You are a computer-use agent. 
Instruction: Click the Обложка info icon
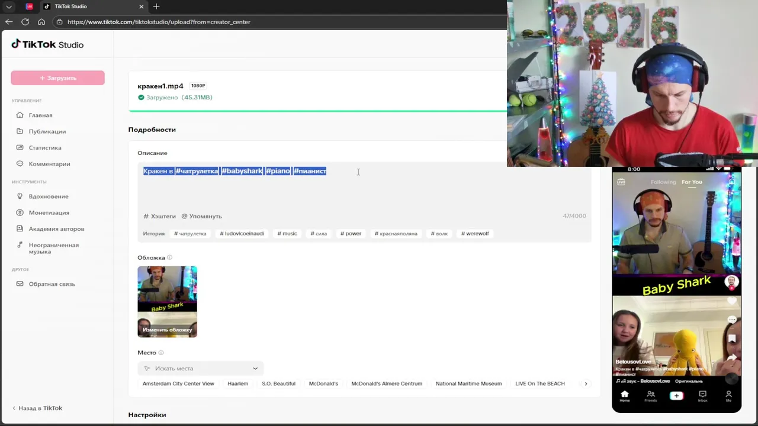click(169, 257)
